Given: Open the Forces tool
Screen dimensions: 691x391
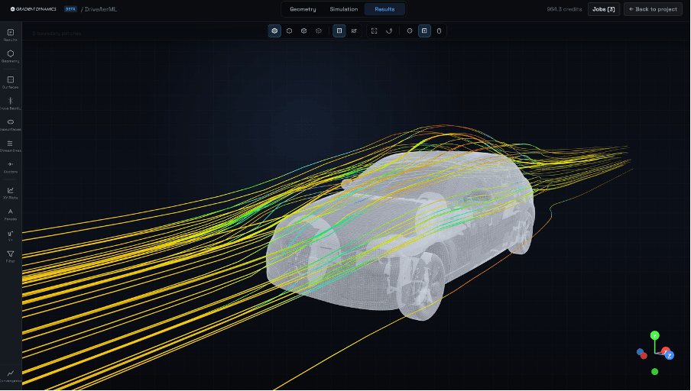Looking at the screenshot, I should [11, 215].
